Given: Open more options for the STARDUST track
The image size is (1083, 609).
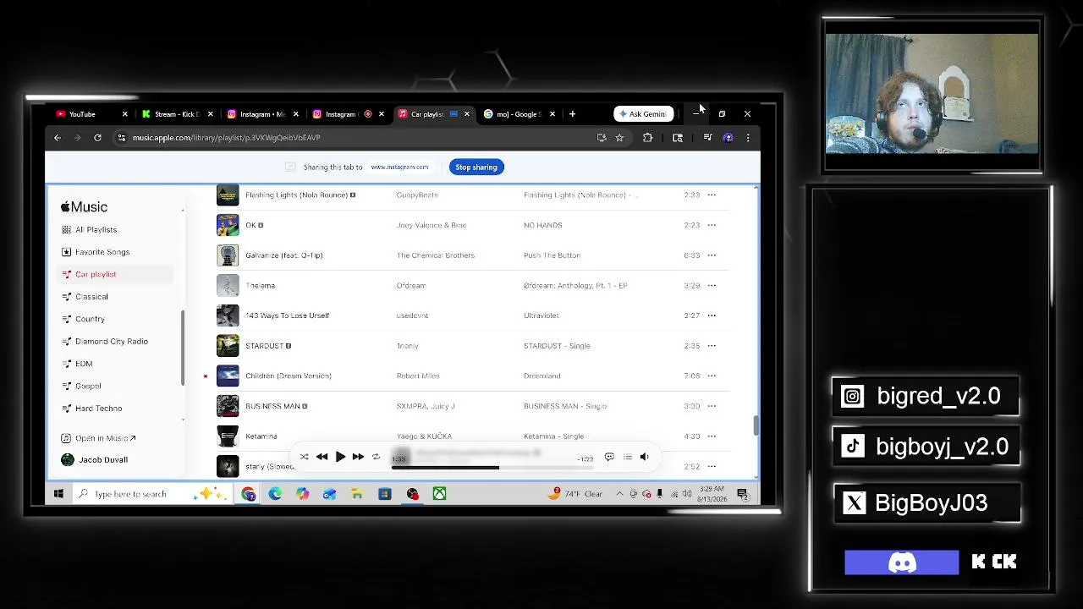Looking at the screenshot, I should 712,346.
